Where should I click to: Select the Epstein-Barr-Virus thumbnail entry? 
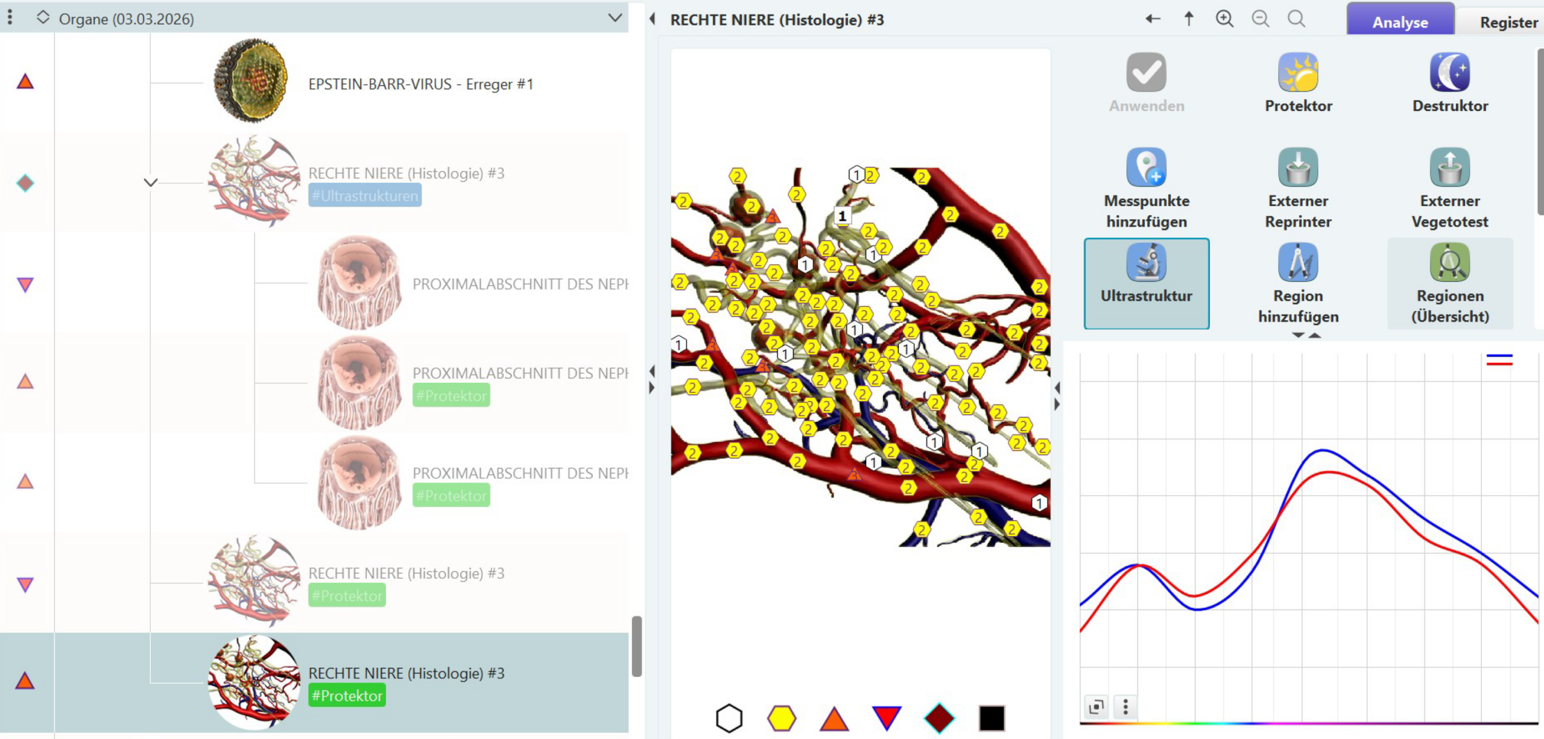click(251, 81)
